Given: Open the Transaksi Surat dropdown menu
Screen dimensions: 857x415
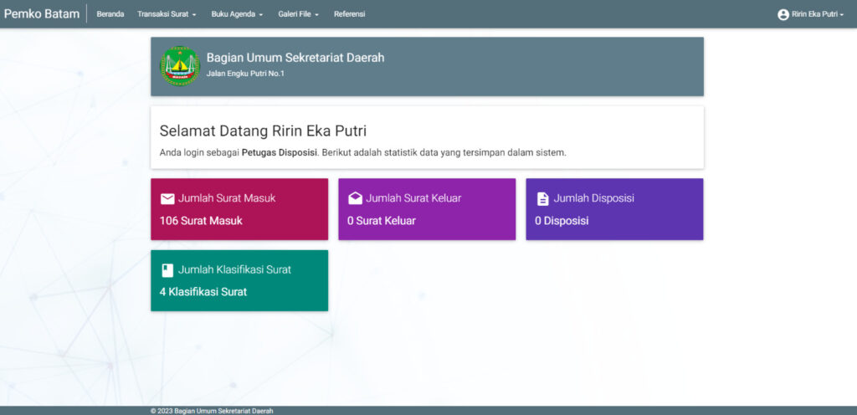Looking at the screenshot, I should pyautogui.click(x=167, y=14).
